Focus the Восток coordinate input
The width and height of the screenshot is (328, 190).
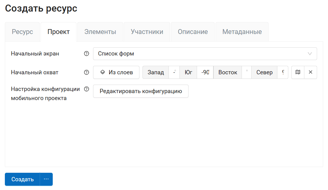(x=247, y=72)
